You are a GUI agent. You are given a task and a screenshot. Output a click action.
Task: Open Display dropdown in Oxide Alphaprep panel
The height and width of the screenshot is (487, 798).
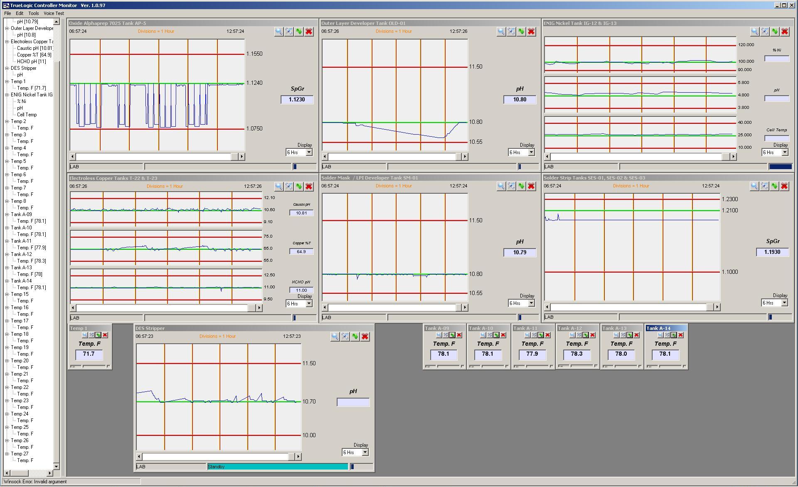pos(309,152)
